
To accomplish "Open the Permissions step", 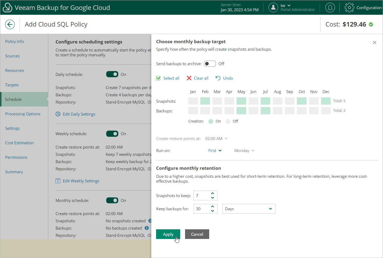I will (x=16, y=157).
